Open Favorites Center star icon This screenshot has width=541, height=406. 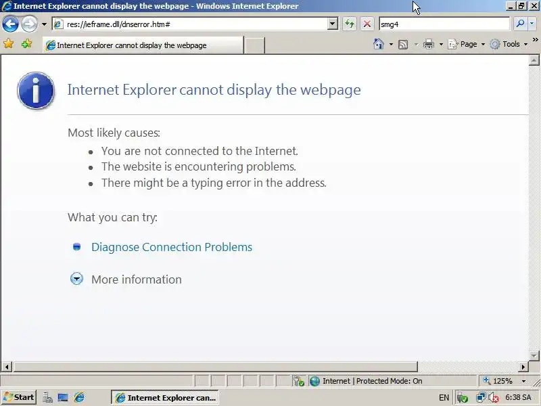[8, 44]
